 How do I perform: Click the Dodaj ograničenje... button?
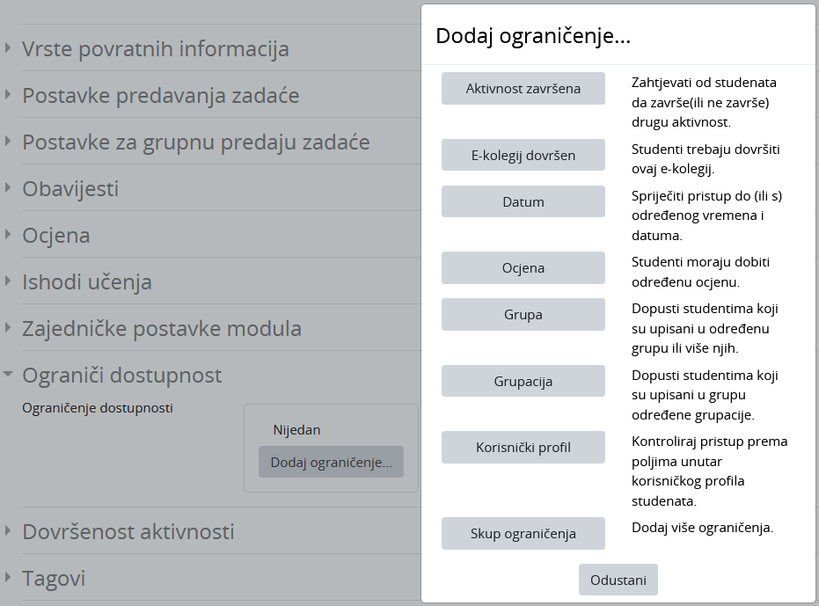coord(331,463)
